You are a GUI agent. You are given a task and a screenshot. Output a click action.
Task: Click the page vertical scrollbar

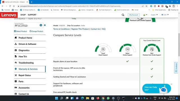pyautogui.click(x=179, y=45)
